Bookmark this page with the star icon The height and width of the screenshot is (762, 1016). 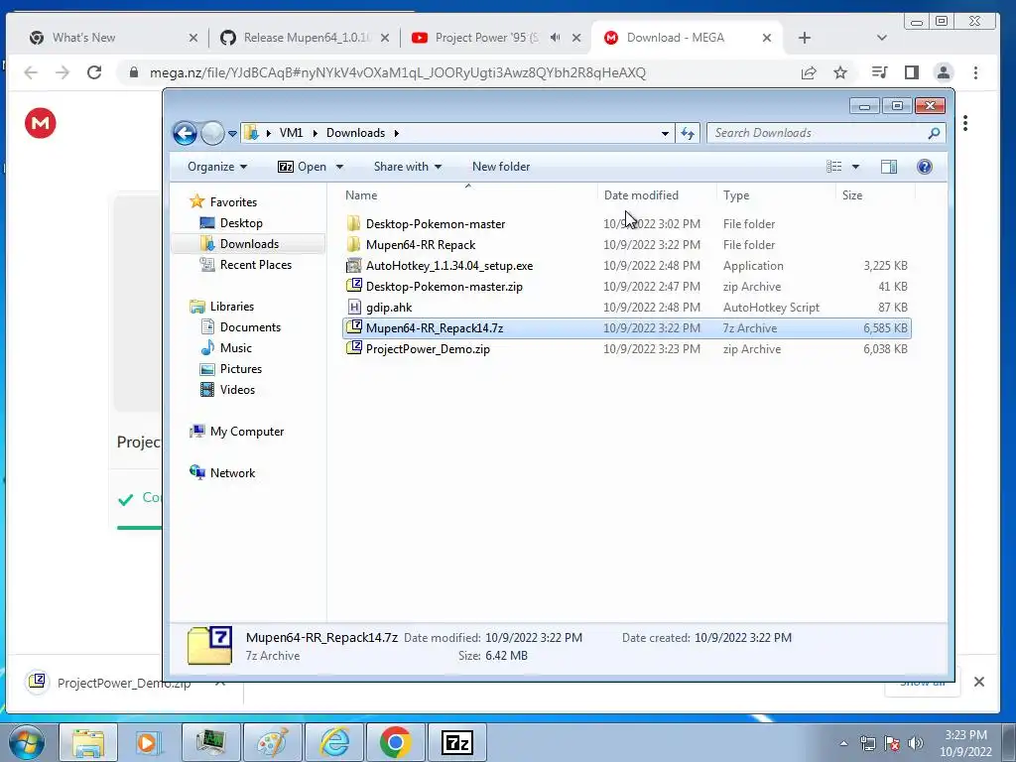(840, 72)
